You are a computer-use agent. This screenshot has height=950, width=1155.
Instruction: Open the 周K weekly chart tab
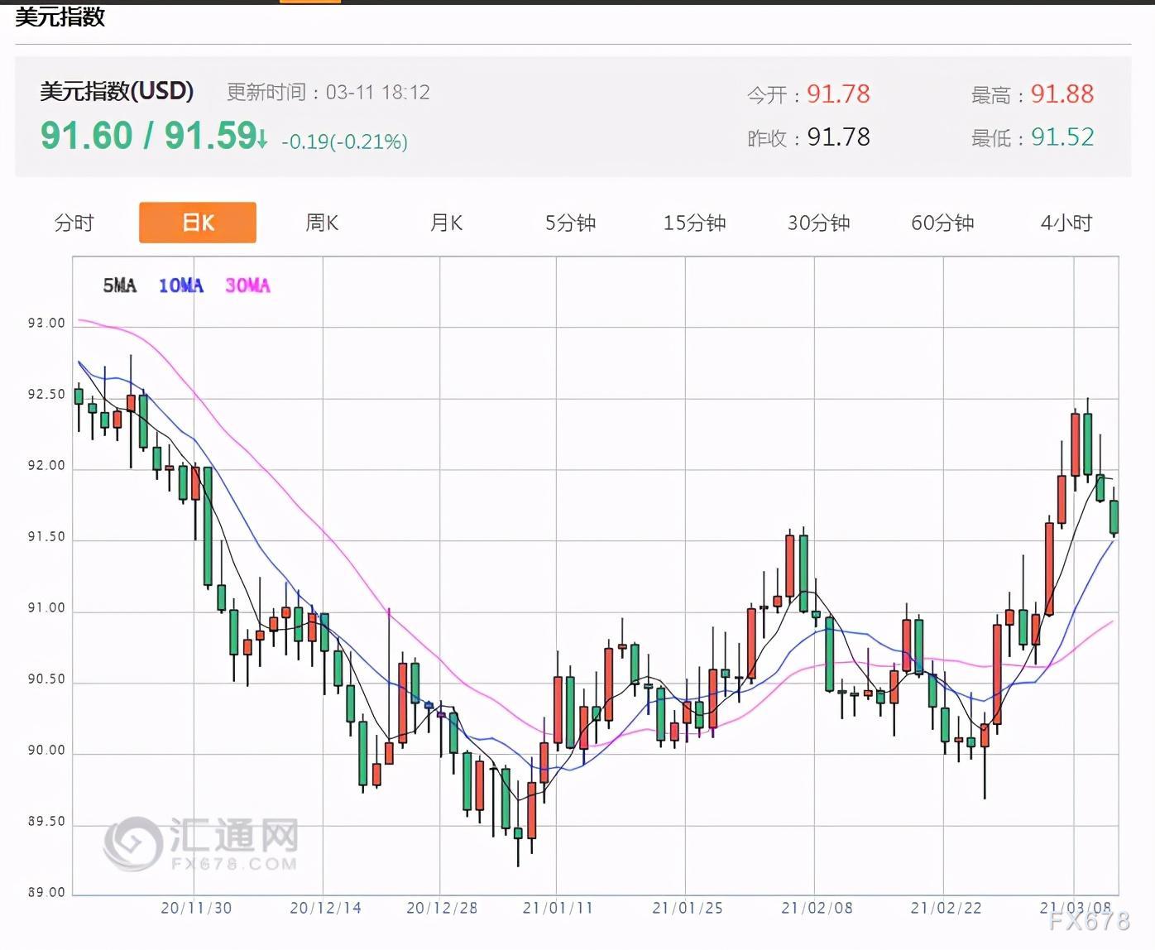(322, 223)
